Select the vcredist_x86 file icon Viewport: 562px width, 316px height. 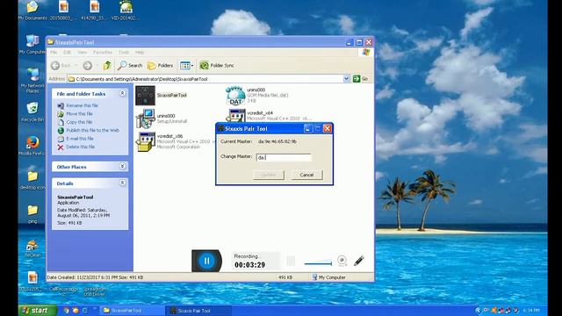[145, 141]
